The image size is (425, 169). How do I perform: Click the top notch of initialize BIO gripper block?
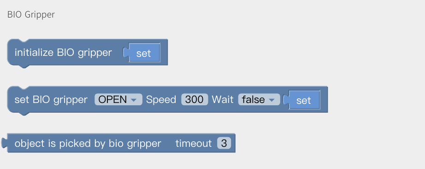point(24,41)
